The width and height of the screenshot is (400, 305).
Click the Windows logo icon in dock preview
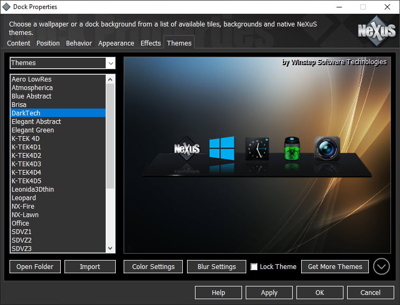coord(222,148)
